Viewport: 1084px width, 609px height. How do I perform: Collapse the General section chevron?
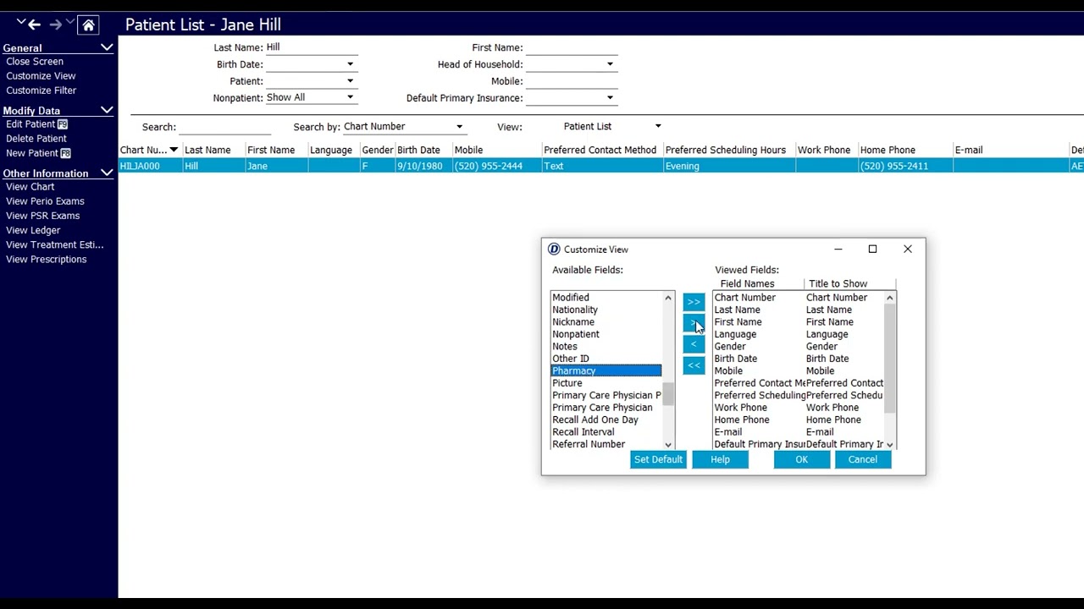click(107, 48)
